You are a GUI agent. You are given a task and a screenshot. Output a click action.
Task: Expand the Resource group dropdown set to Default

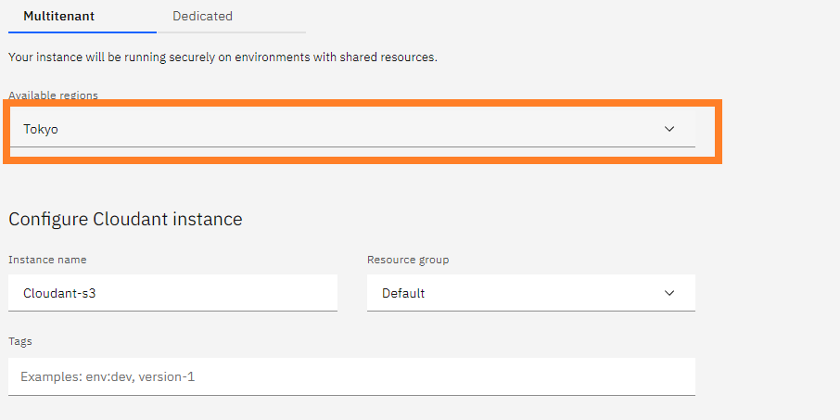(530, 293)
